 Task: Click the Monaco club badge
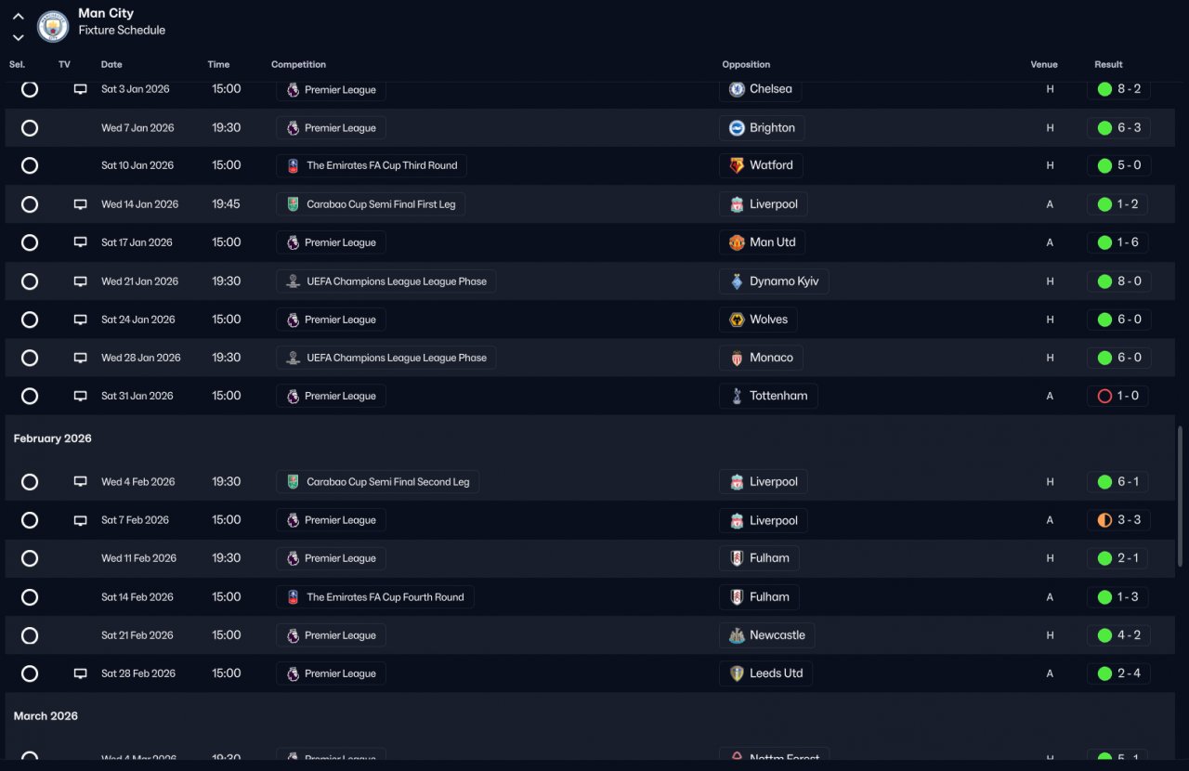[x=737, y=358]
